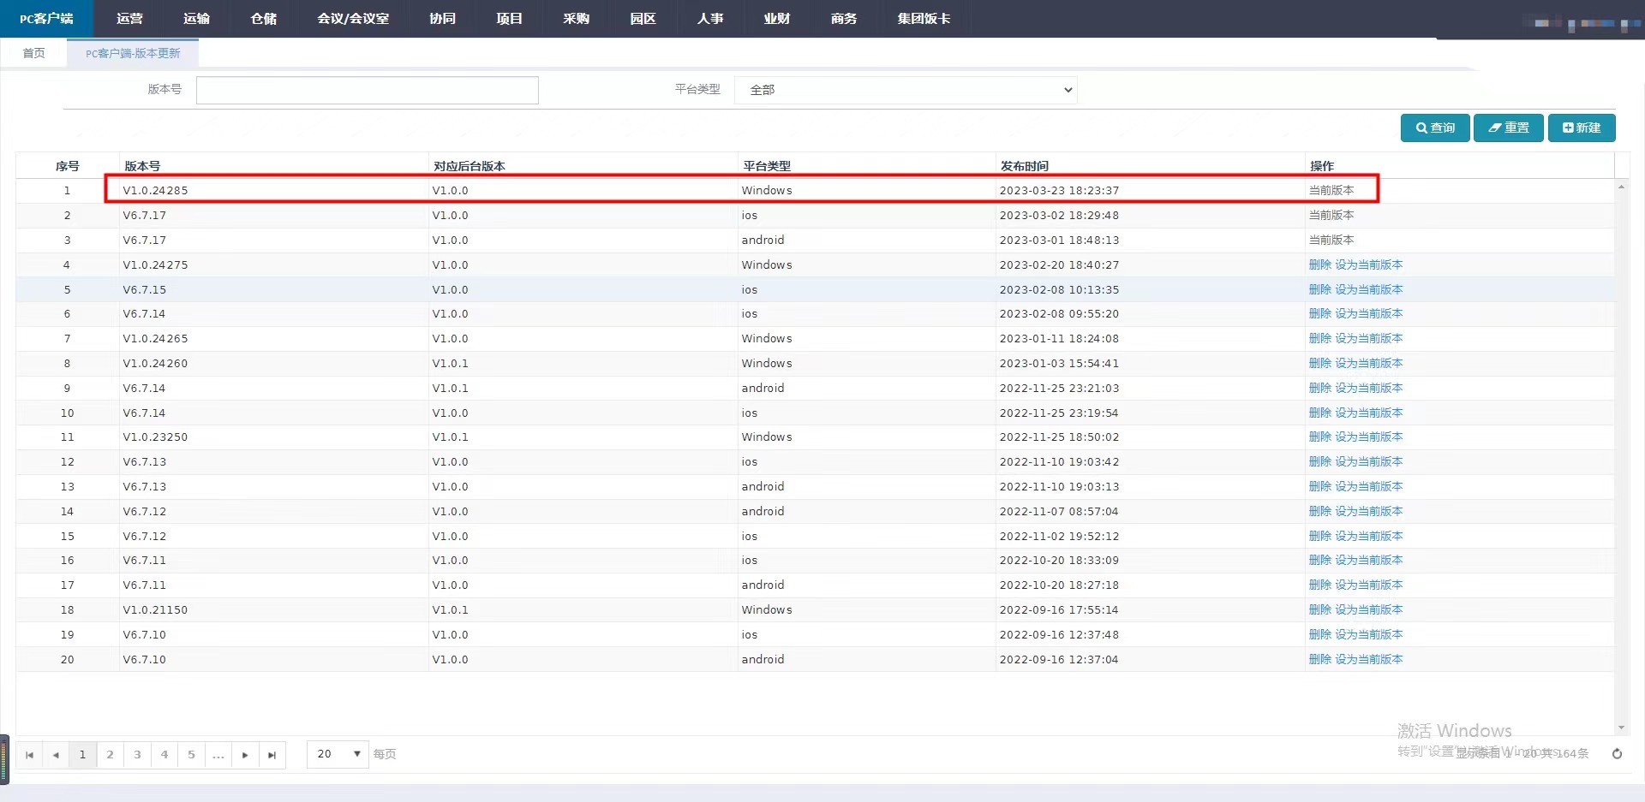Delete version V1.0.24275 row
1645x802 pixels.
tap(1319, 265)
